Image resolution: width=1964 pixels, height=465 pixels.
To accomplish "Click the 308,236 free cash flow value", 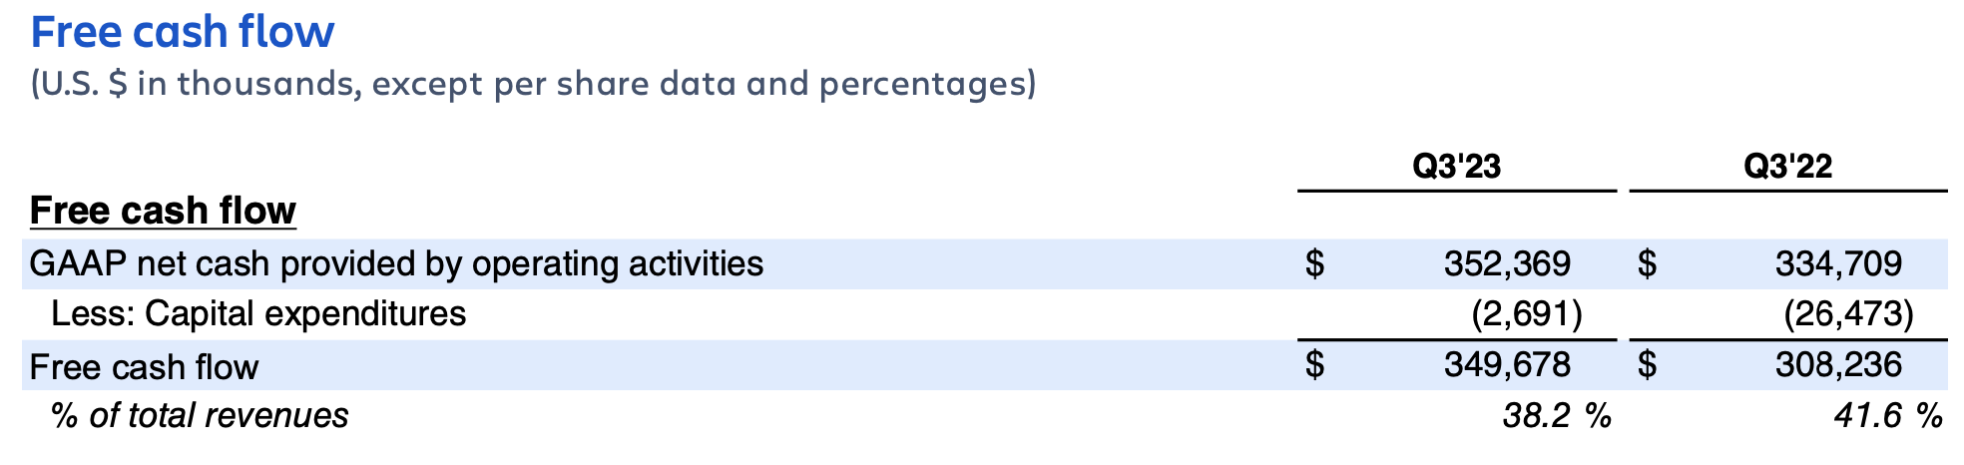I will [x=1838, y=365].
